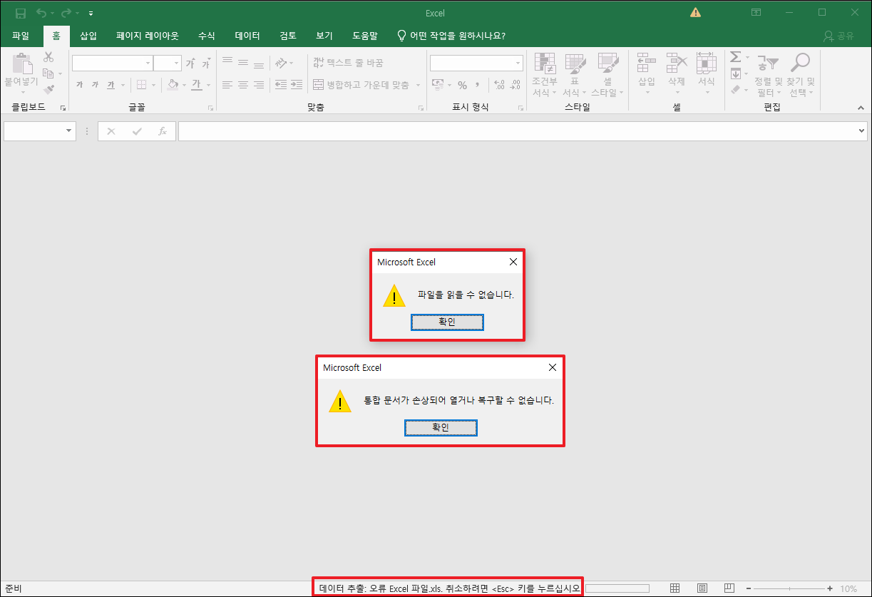Screen dimensions: 872x597
Task: Open the font size dropdown
Action: pyautogui.click(x=177, y=63)
